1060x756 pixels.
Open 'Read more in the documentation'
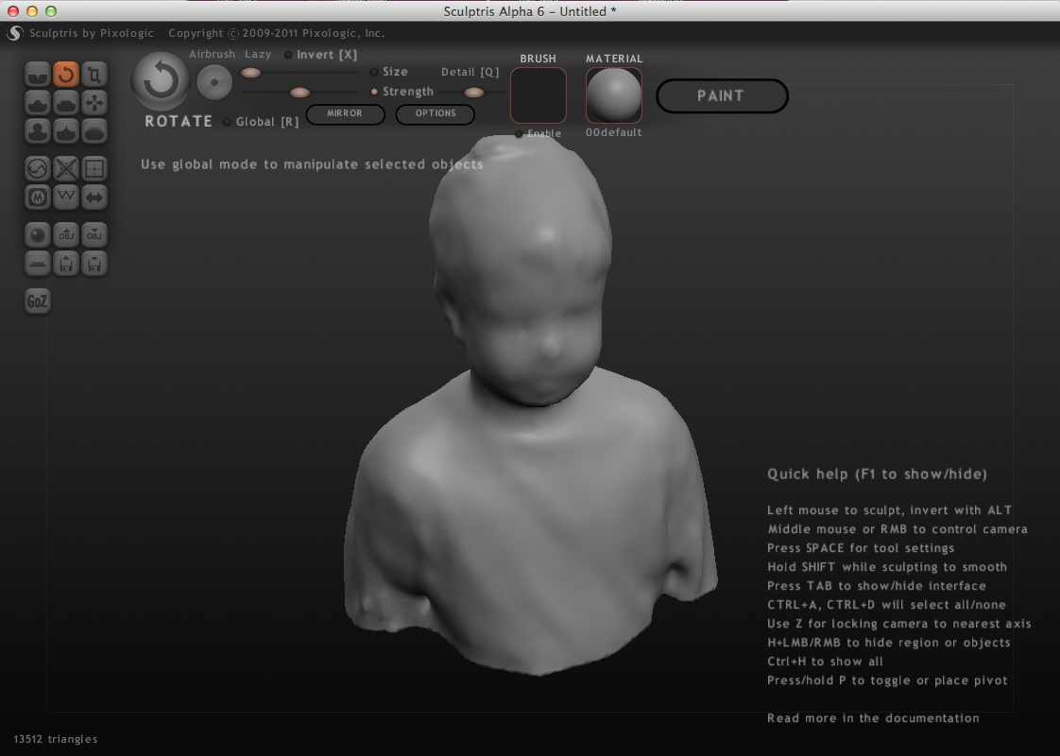pos(873,718)
